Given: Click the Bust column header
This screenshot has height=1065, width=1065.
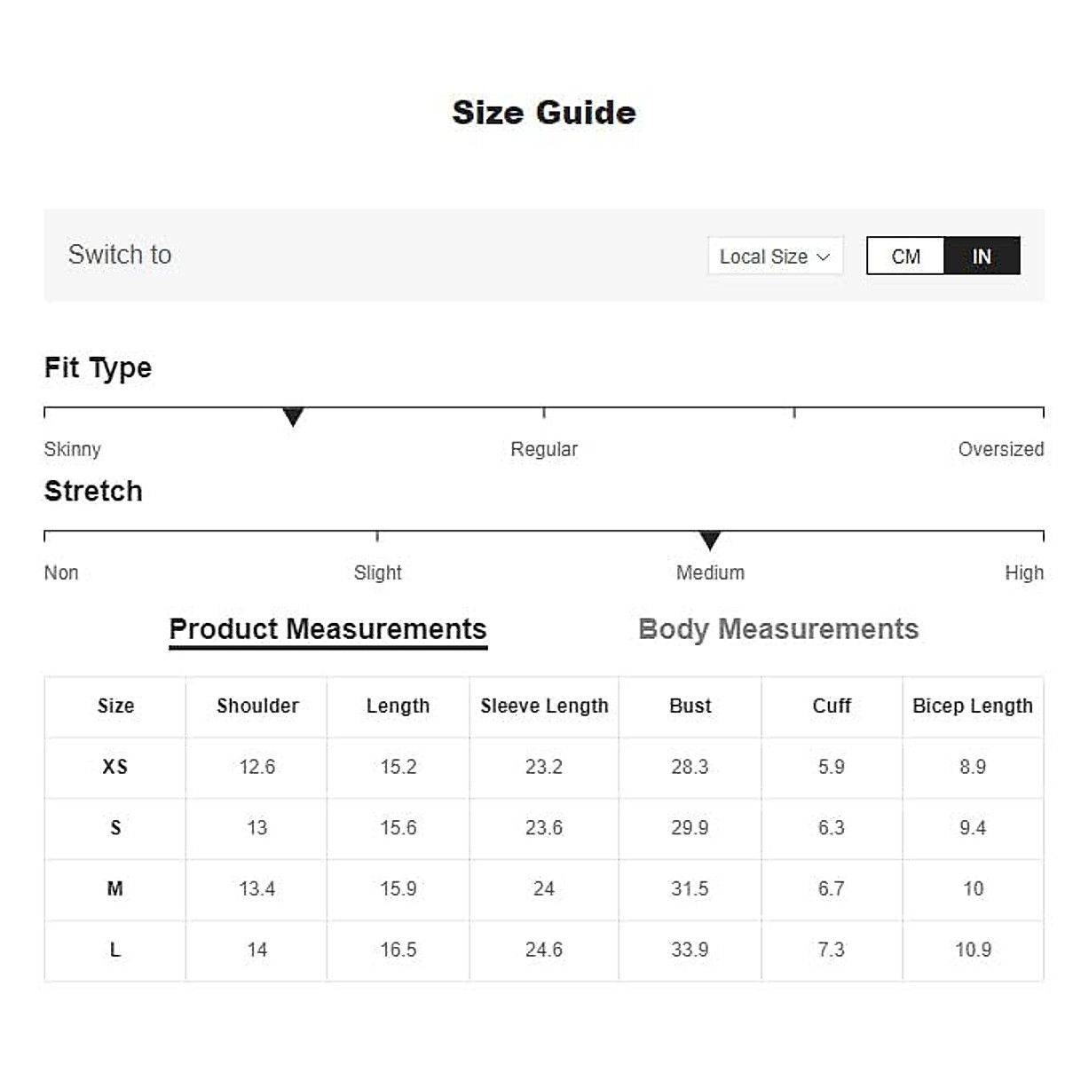Looking at the screenshot, I should click(x=690, y=706).
